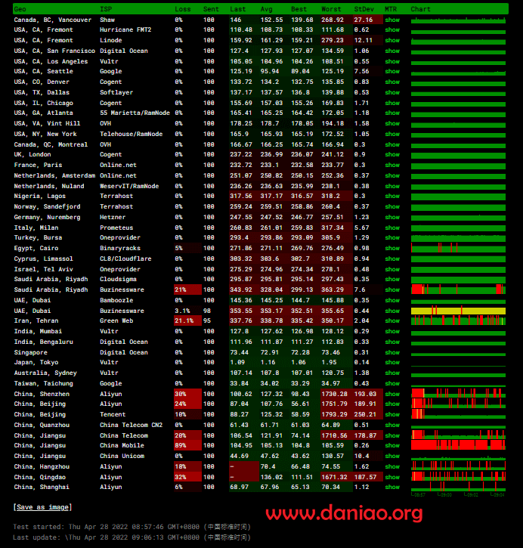Image resolution: width=523 pixels, height=548 pixels.
Task: Show MTR for France, Paris Online.net
Action: (x=392, y=165)
